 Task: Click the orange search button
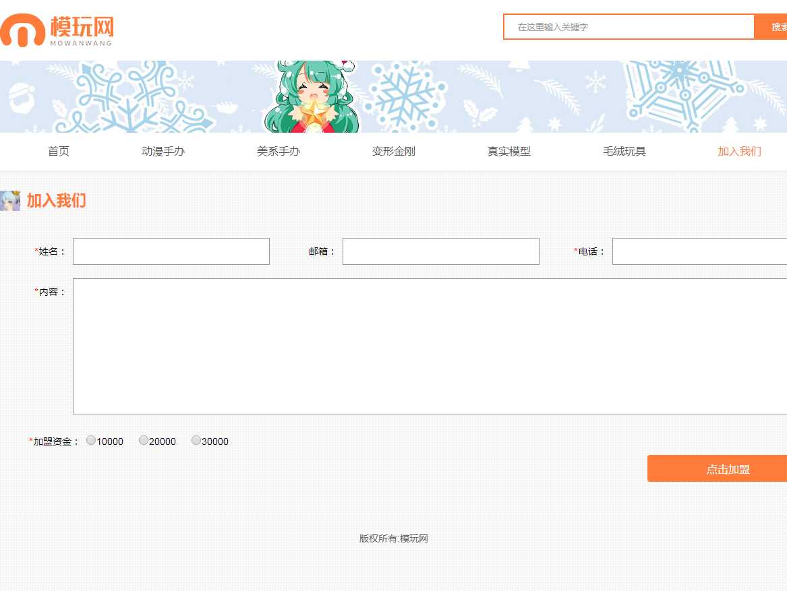771,27
